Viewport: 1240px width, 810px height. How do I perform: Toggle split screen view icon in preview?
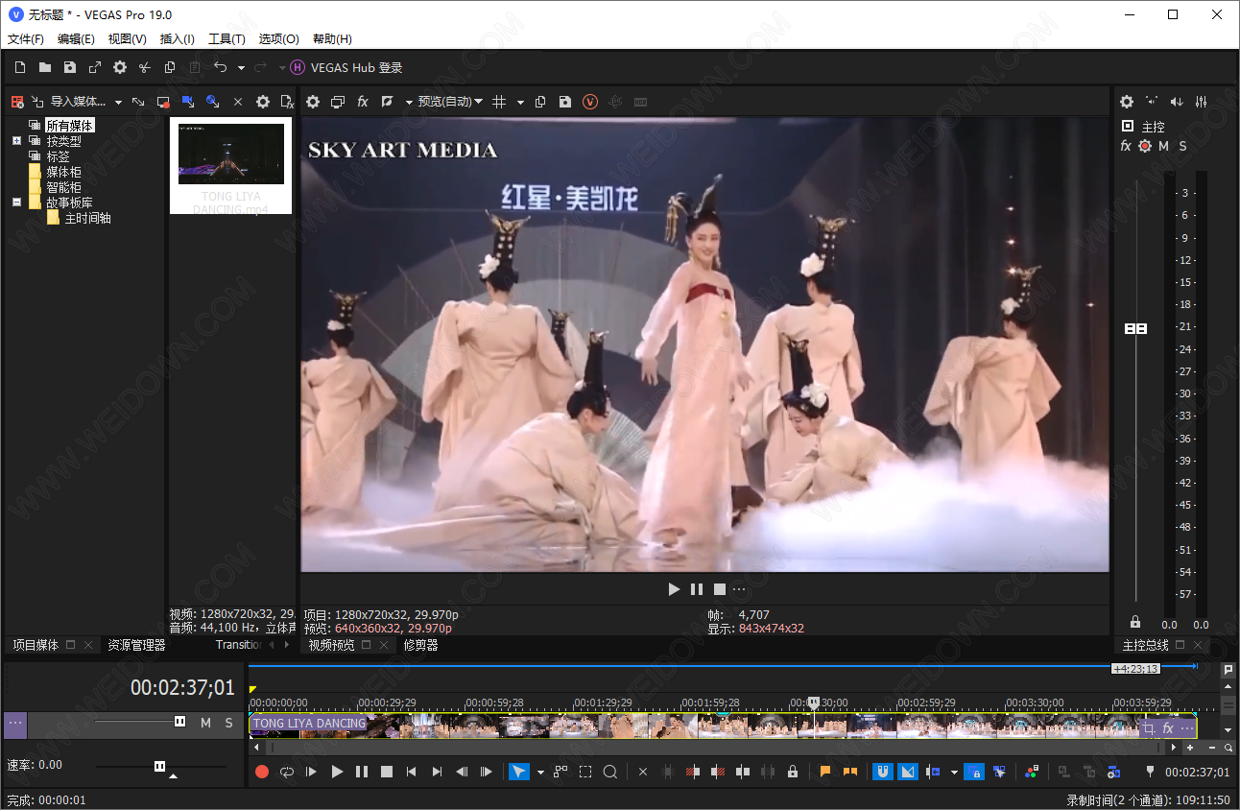pos(388,102)
